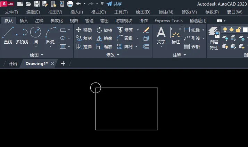Expand the redo history dropdown arrow
This screenshot has width=248, height=147.
(x=97, y=3)
